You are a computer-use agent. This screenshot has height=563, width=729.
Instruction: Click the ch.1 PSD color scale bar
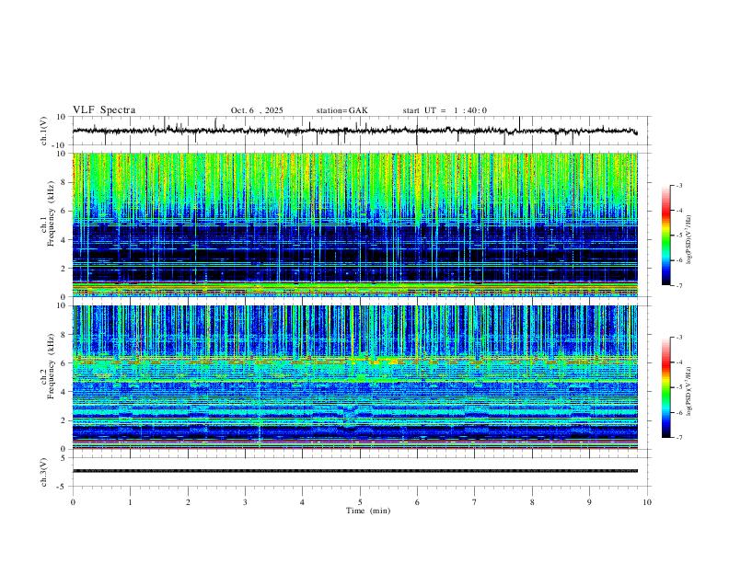click(x=666, y=236)
